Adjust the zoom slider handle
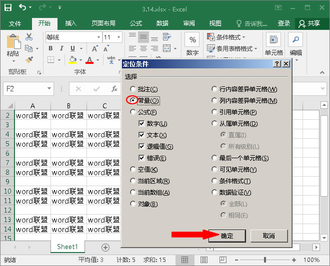The width and height of the screenshot is (330, 266). 265,260
